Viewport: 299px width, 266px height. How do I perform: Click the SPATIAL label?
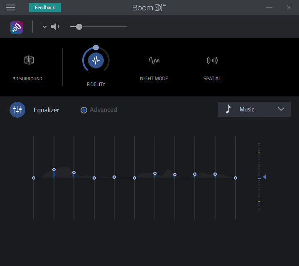212,79
